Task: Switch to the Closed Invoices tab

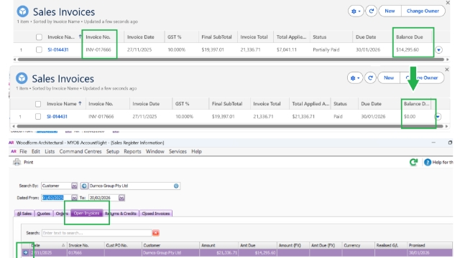Action: [156, 214]
